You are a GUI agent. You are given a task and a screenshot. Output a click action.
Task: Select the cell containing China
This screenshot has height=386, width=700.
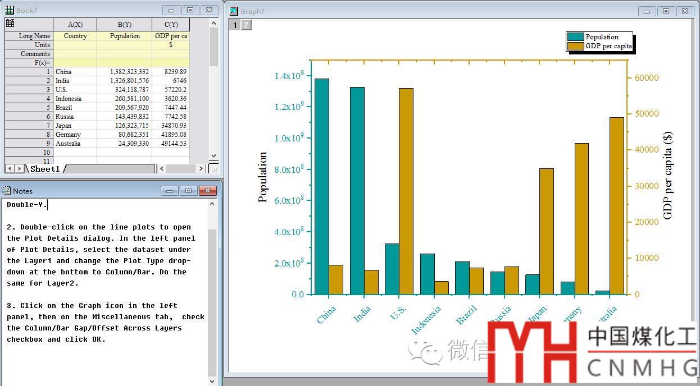pyautogui.click(x=75, y=72)
